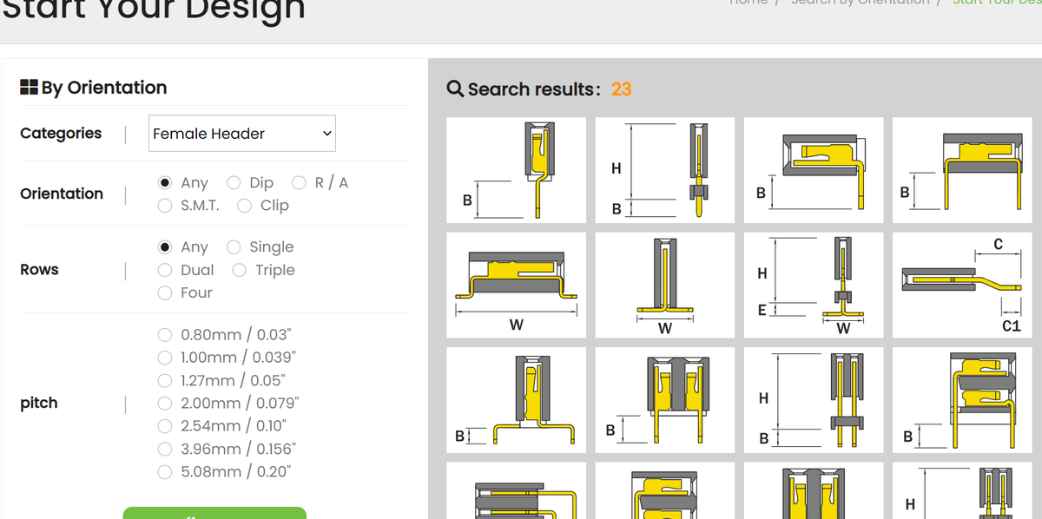This screenshot has width=1042, height=519.
Task: Open the side-entry header with one right leg B
Action: click(x=814, y=170)
